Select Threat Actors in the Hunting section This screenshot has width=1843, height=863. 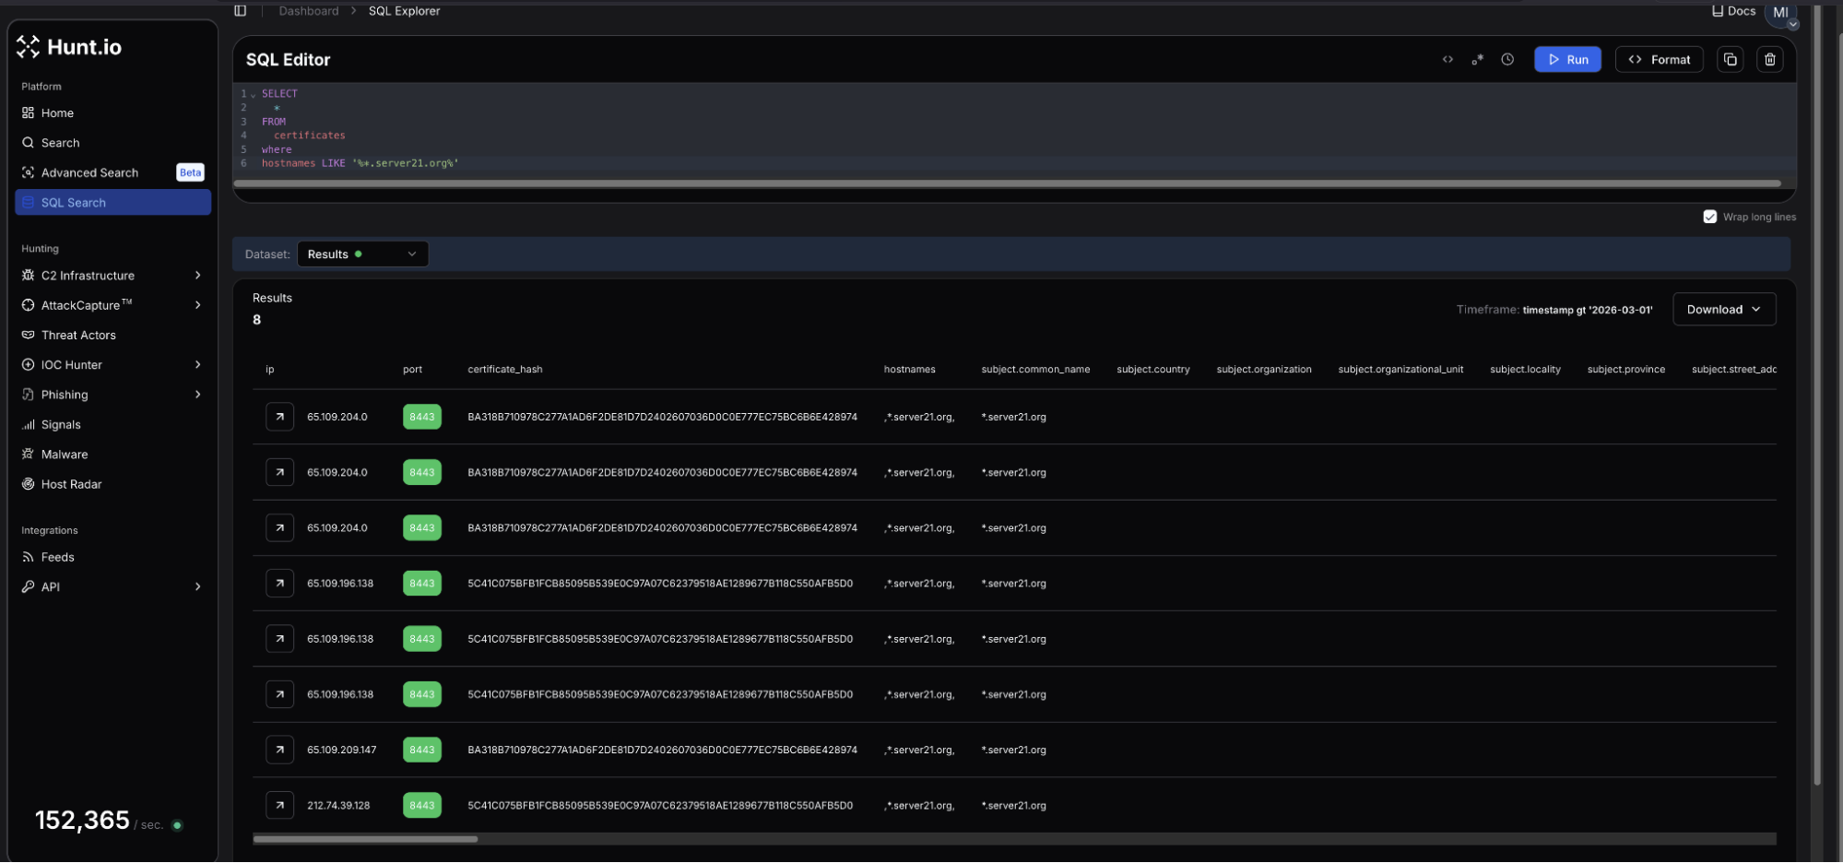pos(77,335)
